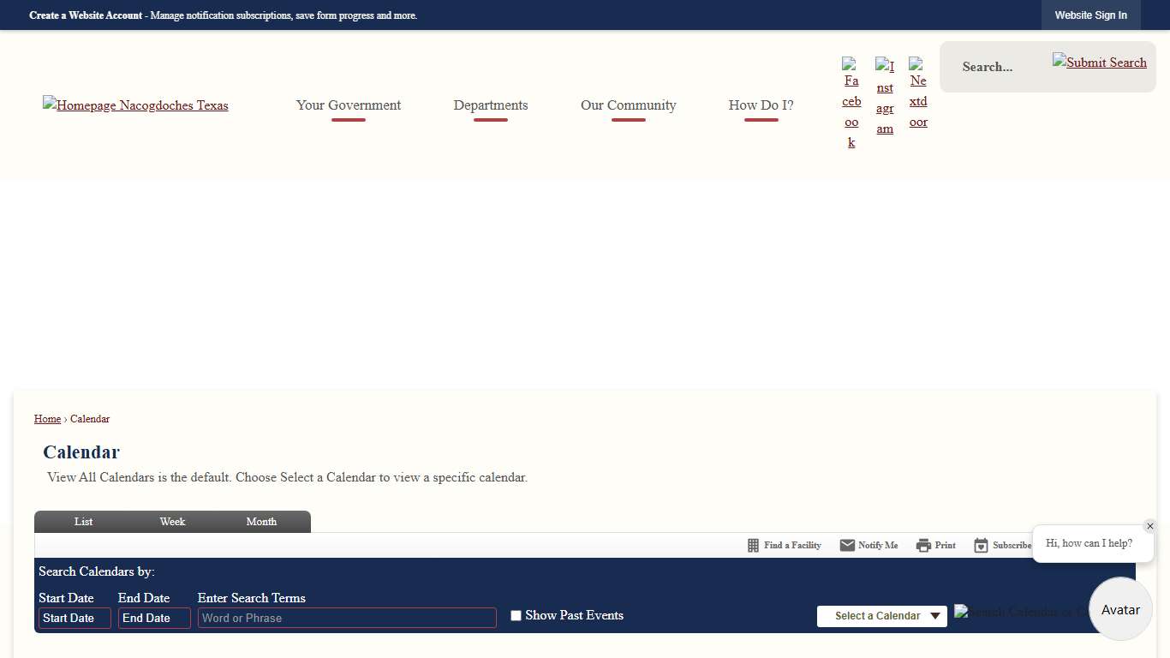Click the Website Sign In button
This screenshot has width=1170, height=658.
click(x=1090, y=15)
